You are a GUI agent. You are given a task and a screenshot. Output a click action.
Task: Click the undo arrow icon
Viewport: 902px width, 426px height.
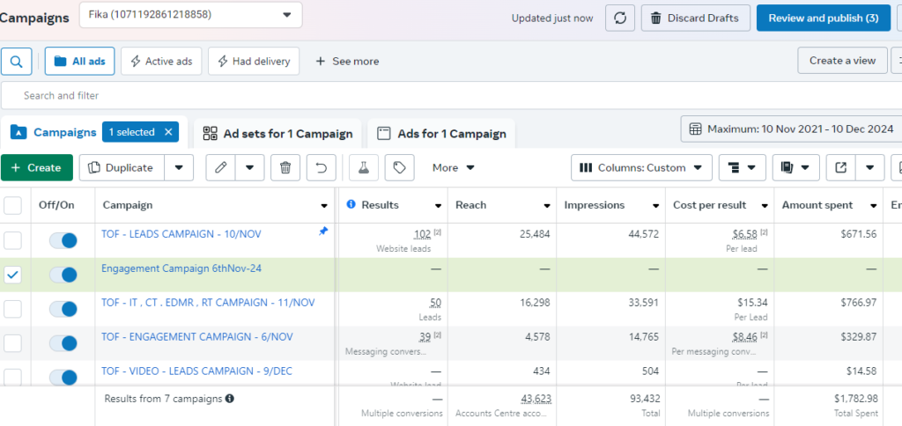coord(321,167)
